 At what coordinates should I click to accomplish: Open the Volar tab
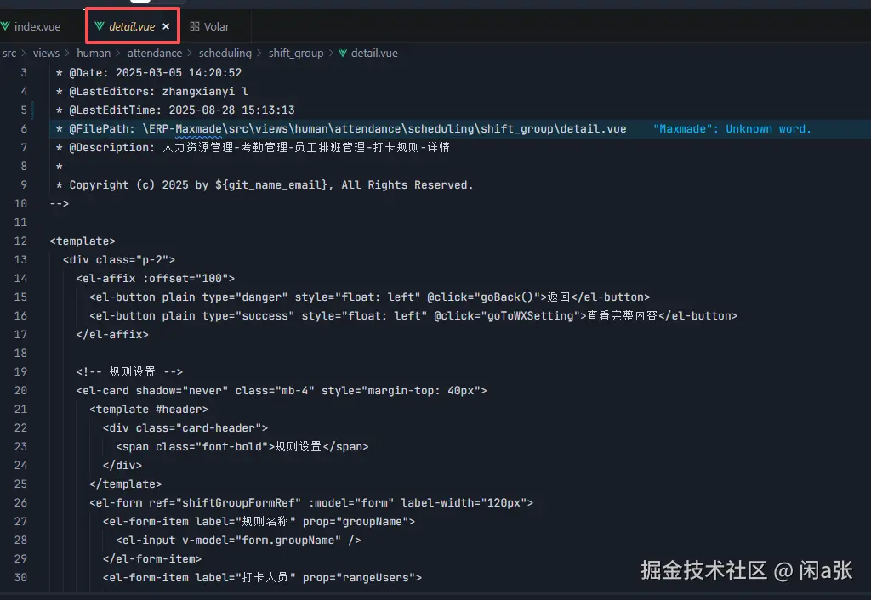tap(213, 26)
